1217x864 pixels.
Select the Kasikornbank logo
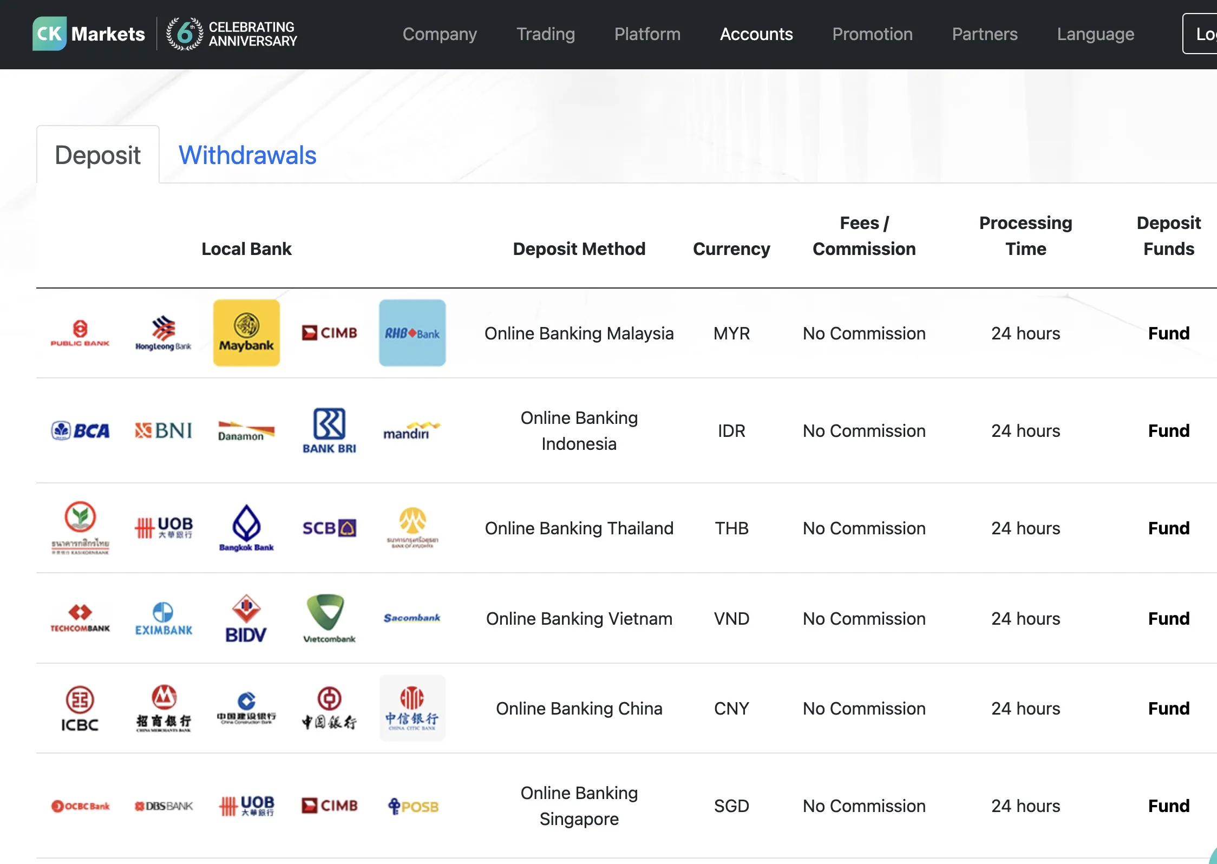(x=80, y=528)
